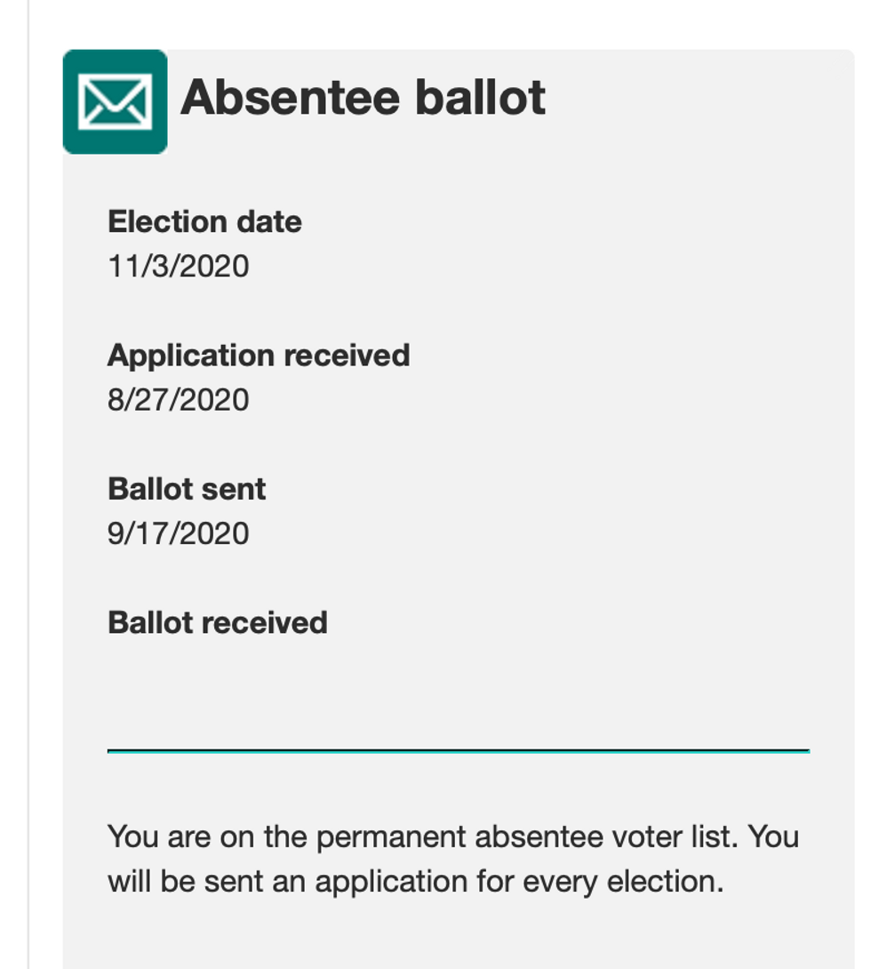This screenshot has height=969, width=871.
Task: Click the "Absentee ballot" heading
Action: tap(363, 97)
